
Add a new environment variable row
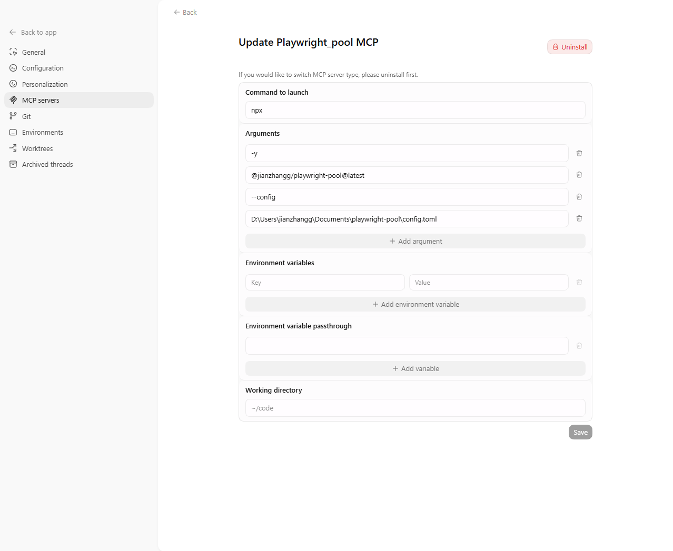point(415,304)
